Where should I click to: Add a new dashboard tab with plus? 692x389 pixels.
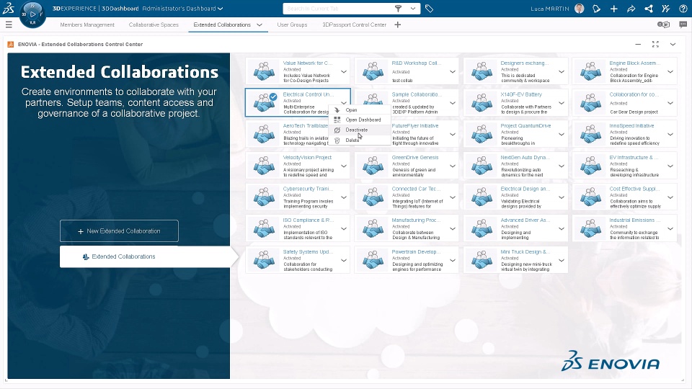click(398, 24)
